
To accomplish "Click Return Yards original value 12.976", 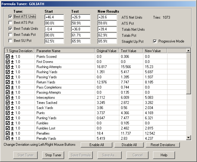I will (x=102, y=82).
